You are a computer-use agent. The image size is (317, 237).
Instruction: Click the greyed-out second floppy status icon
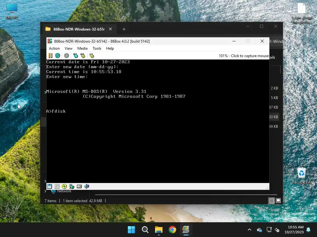tap(57, 186)
